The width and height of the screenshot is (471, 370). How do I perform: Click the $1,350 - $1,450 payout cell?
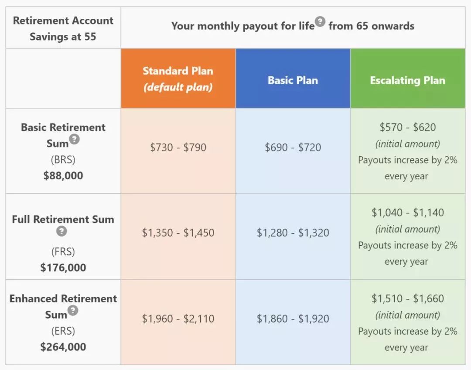(178, 233)
